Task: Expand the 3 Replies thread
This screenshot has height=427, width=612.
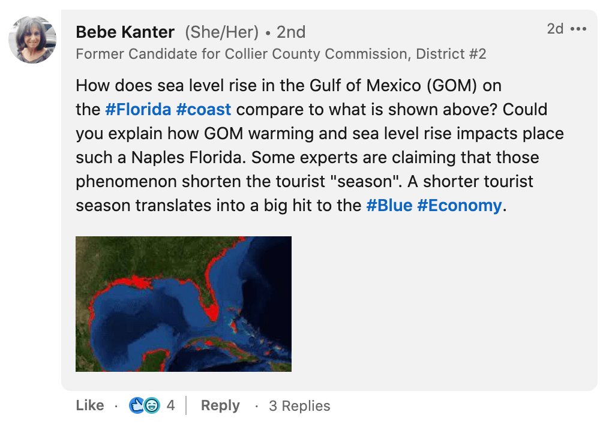Action: [x=298, y=405]
